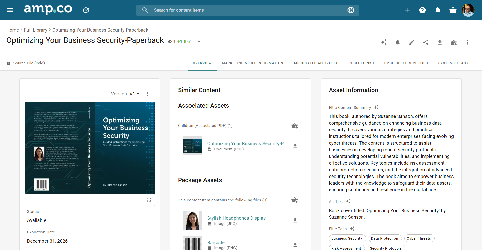The height and width of the screenshot is (250, 482).
Task: Open the help question mark icon
Action: point(422,10)
